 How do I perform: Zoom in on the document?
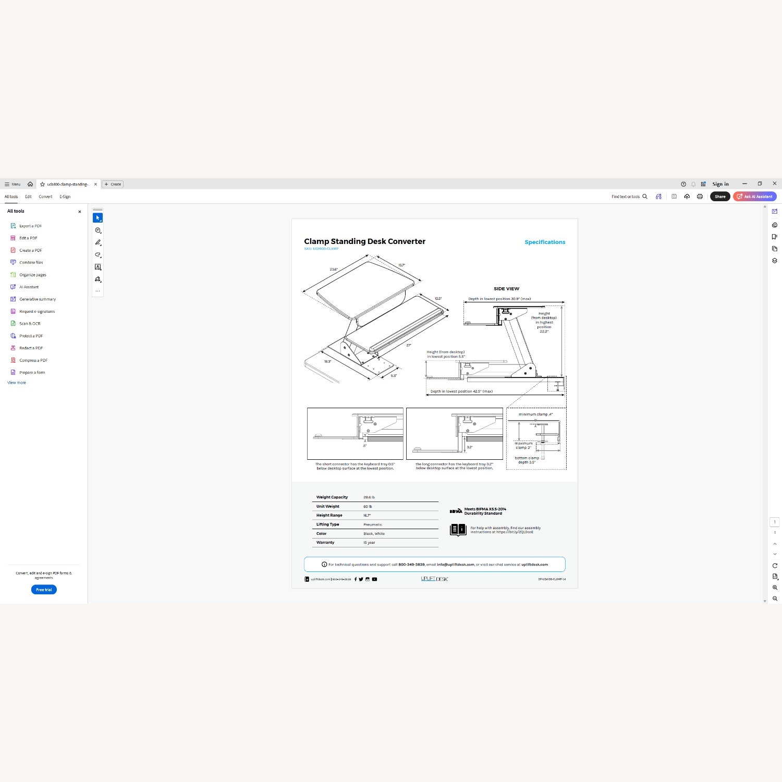coord(775,588)
